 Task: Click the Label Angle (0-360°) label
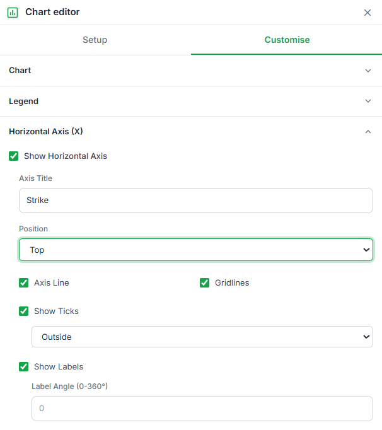tap(69, 386)
